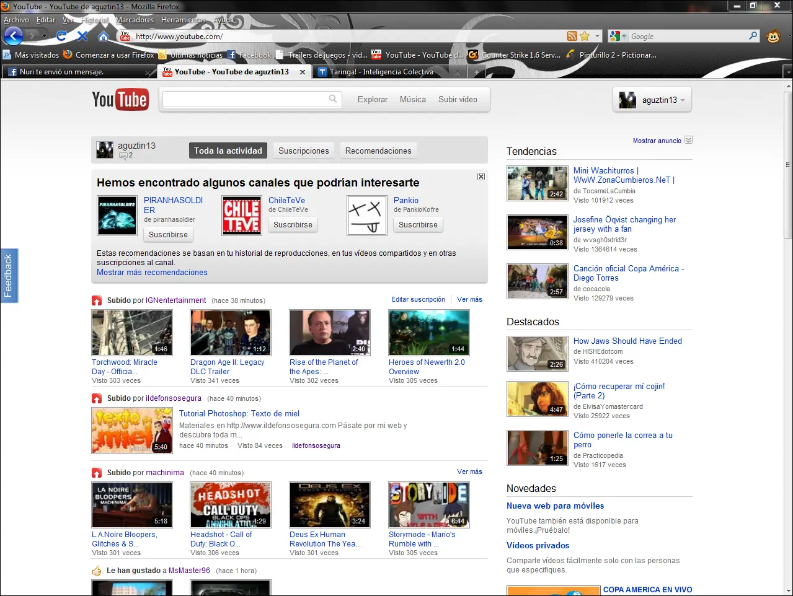Viewport: 793px width, 596px height.
Task: Open the Herramientas menu
Action: coord(183,20)
